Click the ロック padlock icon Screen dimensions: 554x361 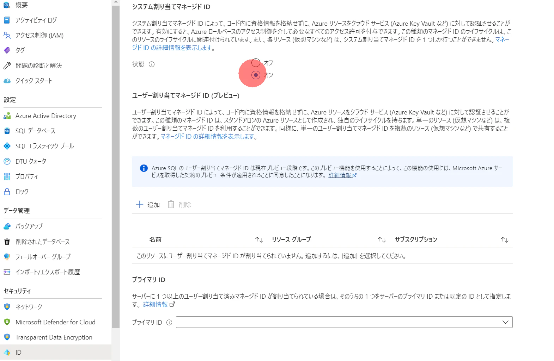7,192
